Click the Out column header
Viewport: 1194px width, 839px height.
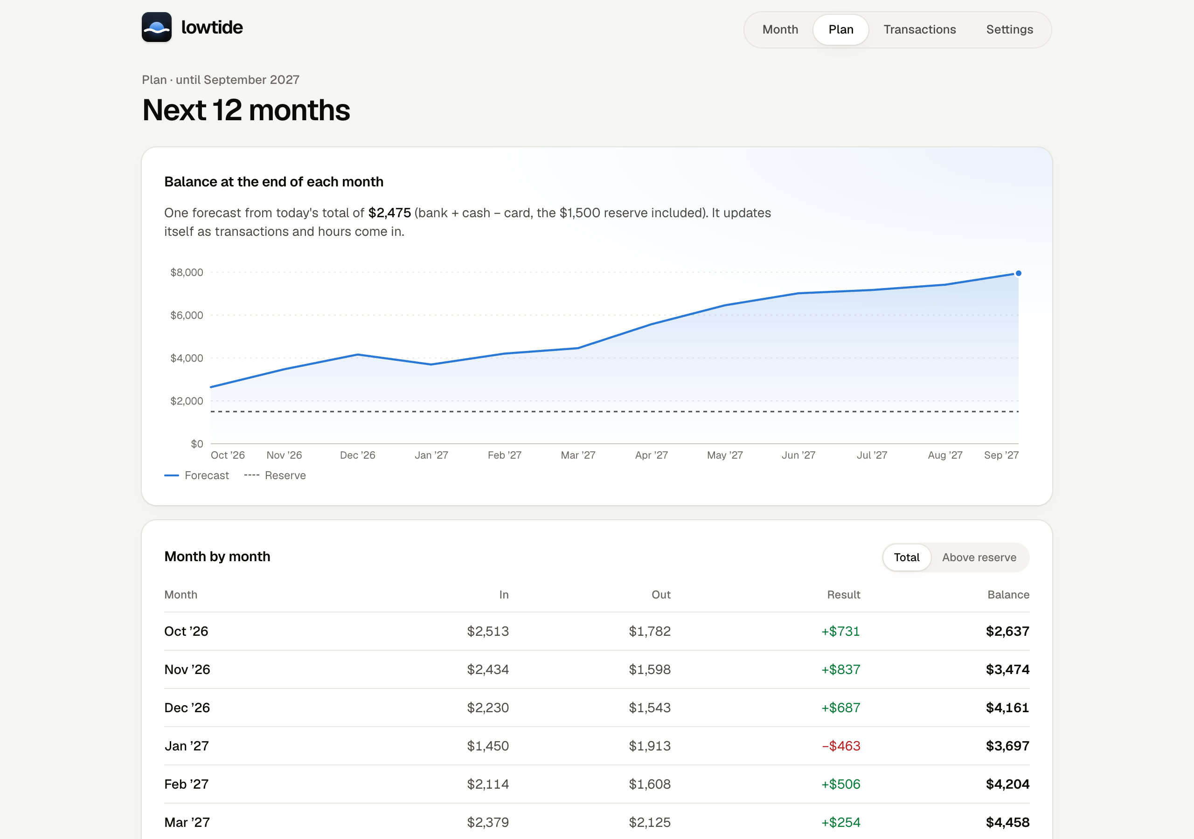[x=661, y=595]
